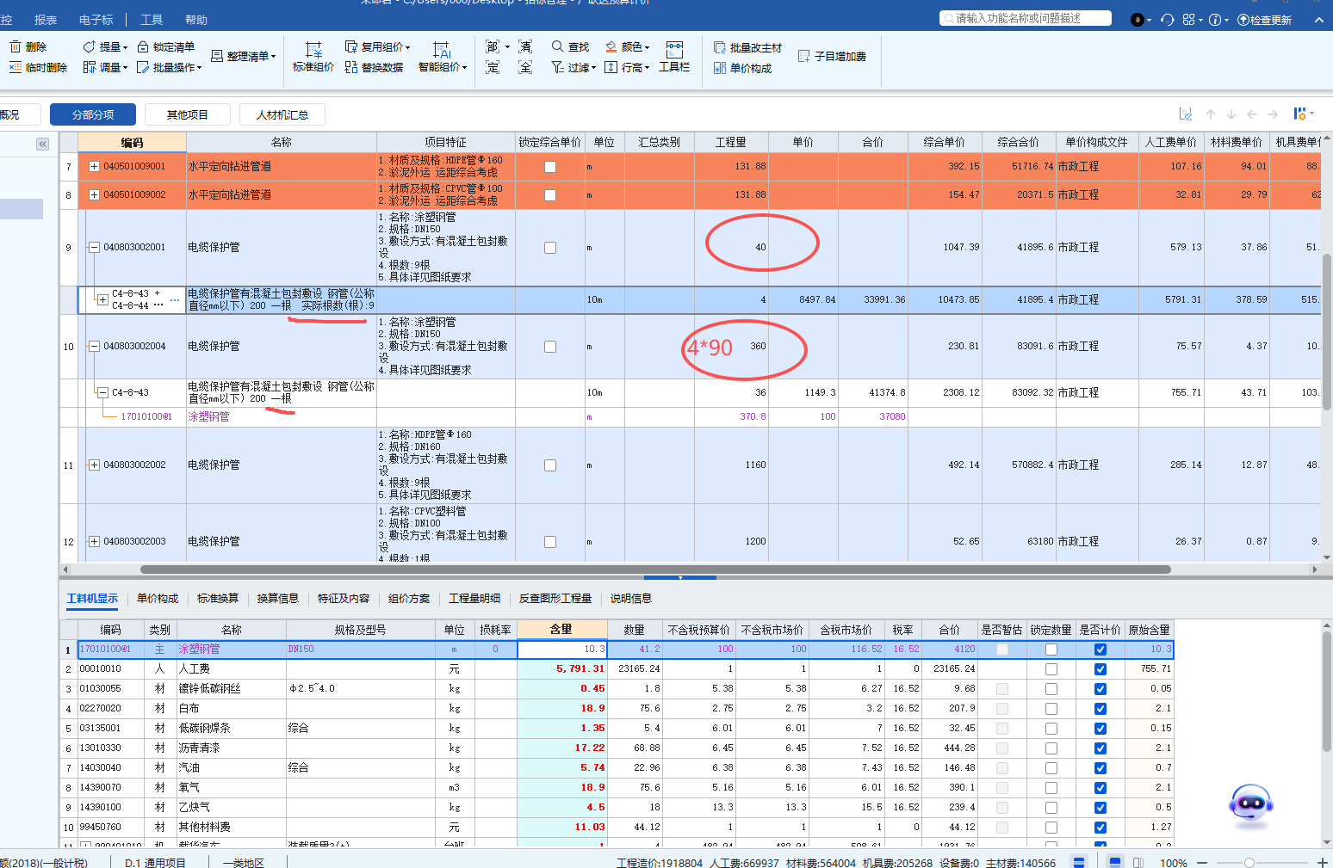
Task: Collapse row 040803002001 tree node
Action: coord(94,247)
